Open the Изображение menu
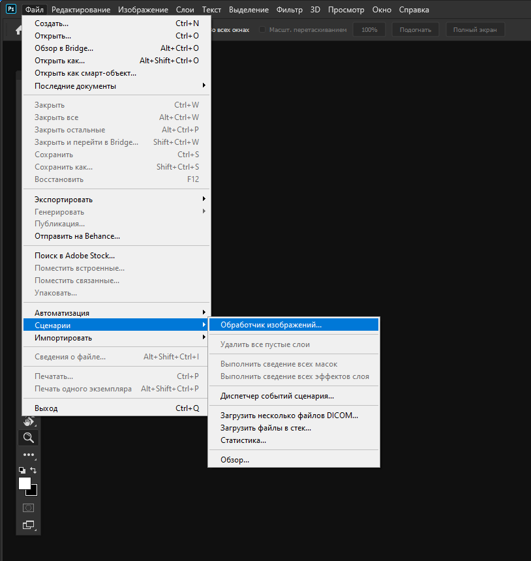 coord(143,10)
